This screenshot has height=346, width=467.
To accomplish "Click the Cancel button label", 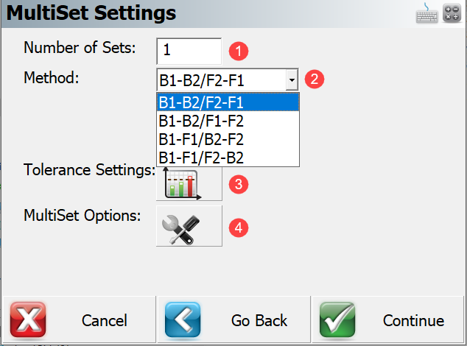I will (x=105, y=320).
